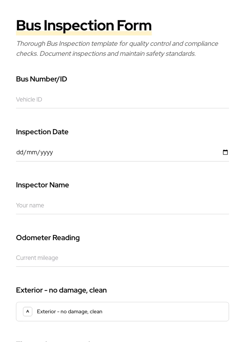This screenshot has width=245, height=342.
Task: Click the form description text
Action: coord(117,48)
